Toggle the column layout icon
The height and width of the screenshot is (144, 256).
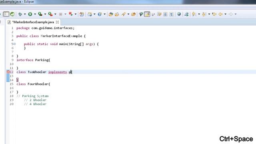pyautogui.click(x=165, y=14)
